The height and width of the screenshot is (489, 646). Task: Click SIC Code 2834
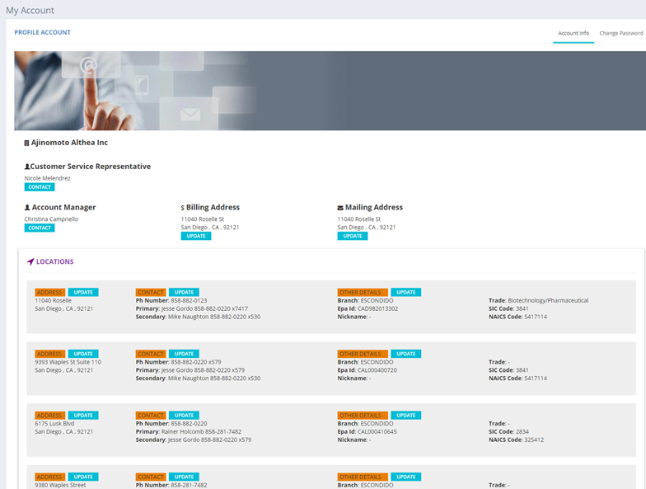coord(509,432)
